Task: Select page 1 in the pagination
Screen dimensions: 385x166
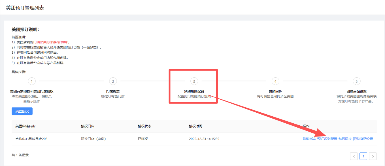Action: point(363,156)
